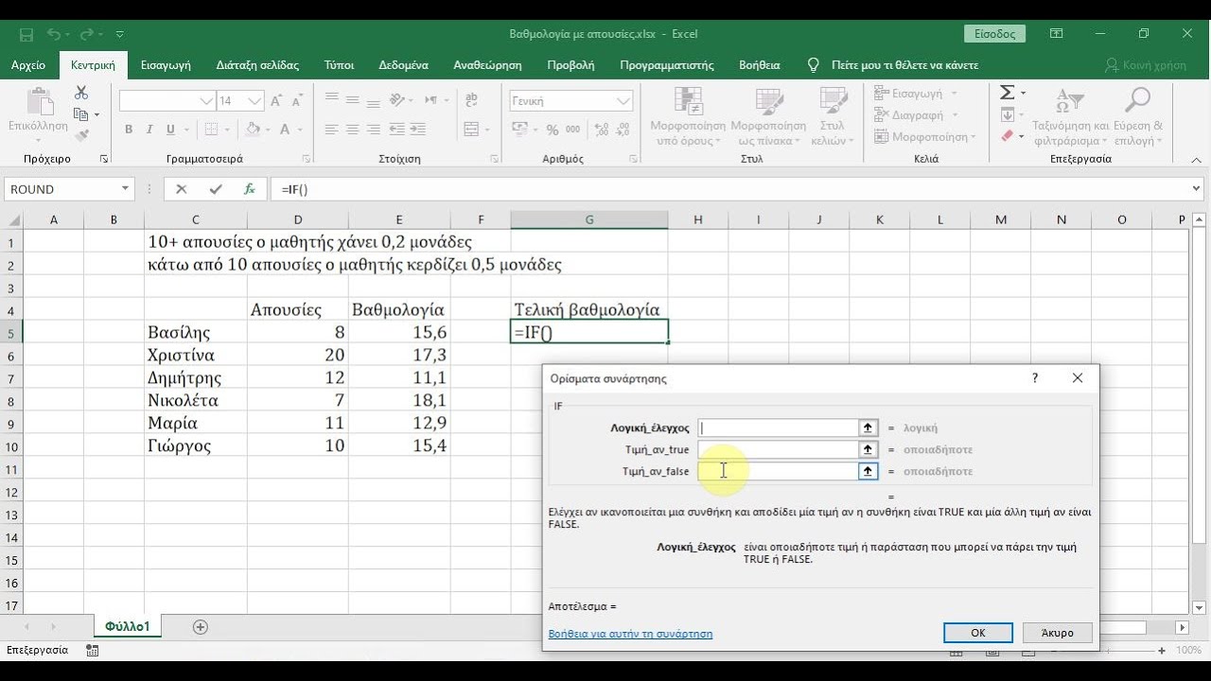Switch to the Διάταξη σελίδας tab

pyautogui.click(x=257, y=65)
